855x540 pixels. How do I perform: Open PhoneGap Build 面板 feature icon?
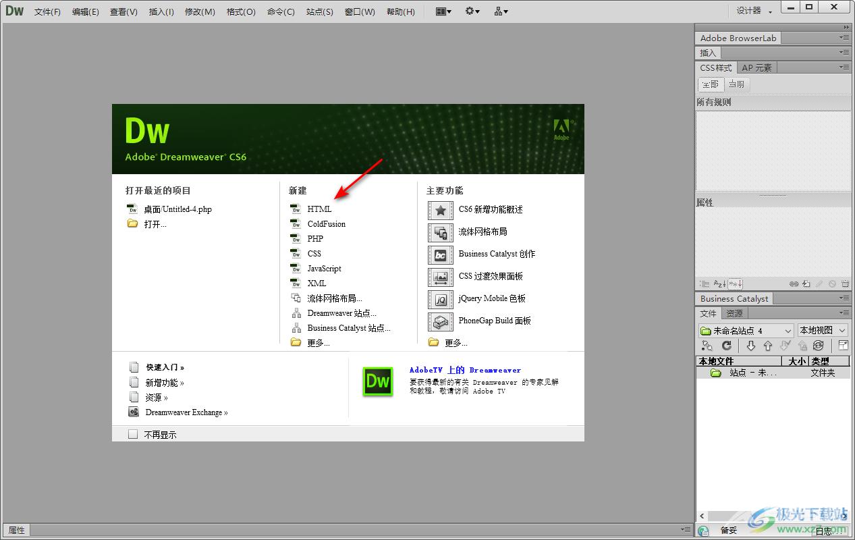point(440,321)
